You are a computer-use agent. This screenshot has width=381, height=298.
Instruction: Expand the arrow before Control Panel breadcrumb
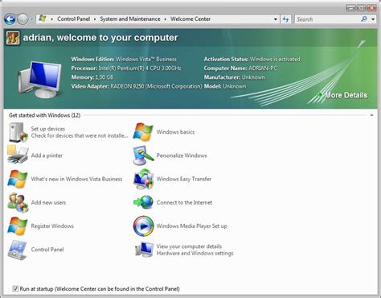51,19
